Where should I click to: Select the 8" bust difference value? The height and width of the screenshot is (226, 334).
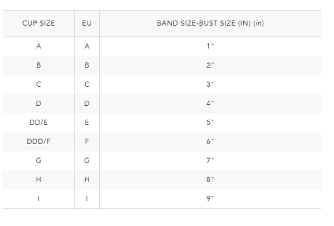(210, 180)
